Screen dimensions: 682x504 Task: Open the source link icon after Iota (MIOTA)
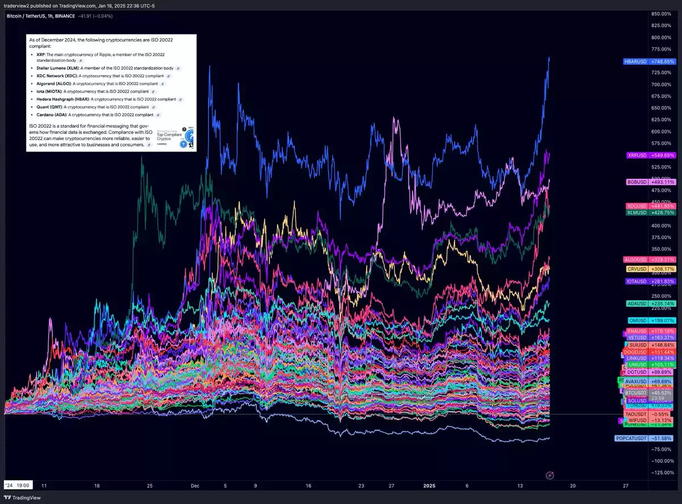pos(153,91)
